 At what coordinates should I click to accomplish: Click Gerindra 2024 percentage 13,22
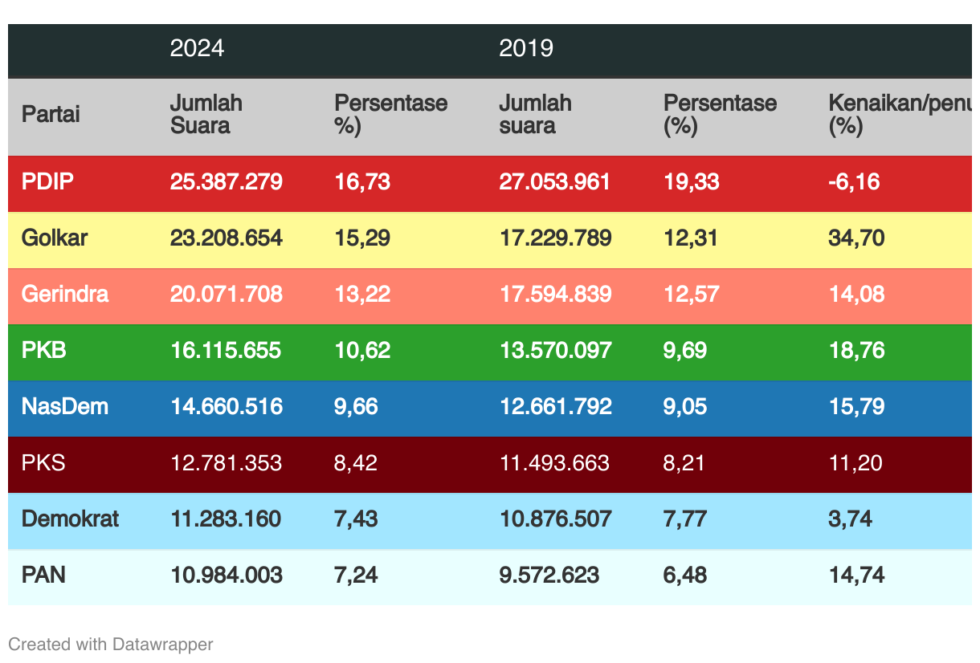point(362,294)
